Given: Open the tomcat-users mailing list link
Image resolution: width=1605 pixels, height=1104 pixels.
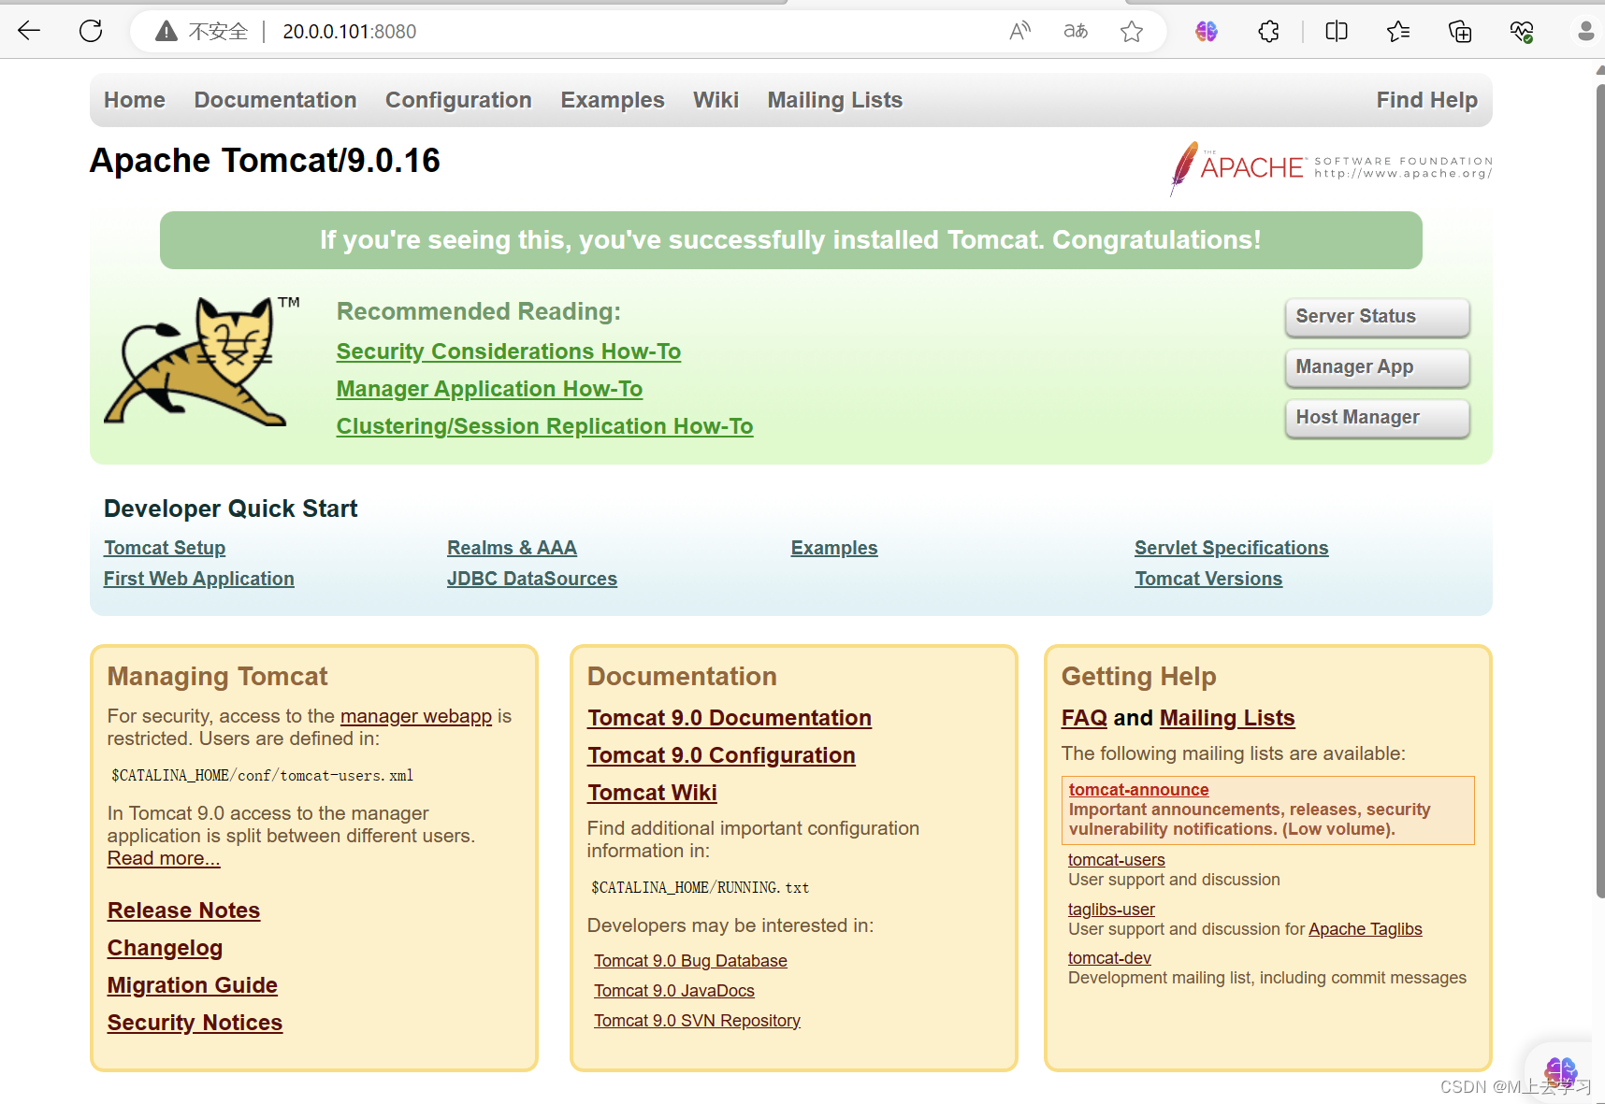Looking at the screenshot, I should tap(1116, 860).
